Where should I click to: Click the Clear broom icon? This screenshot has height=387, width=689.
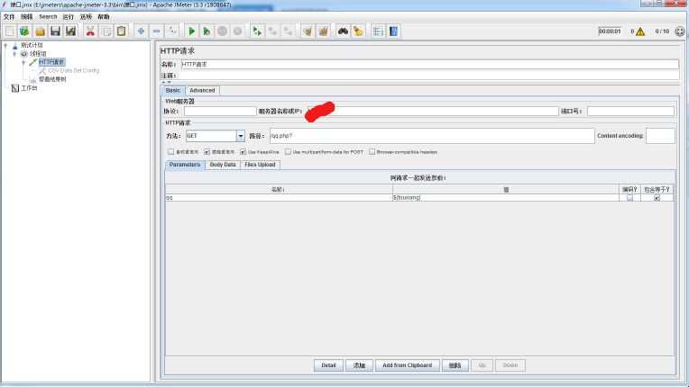[308, 31]
